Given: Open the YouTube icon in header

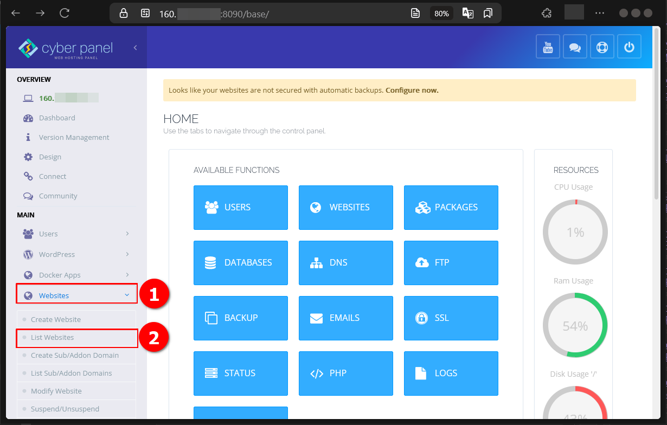Looking at the screenshot, I should click(548, 47).
